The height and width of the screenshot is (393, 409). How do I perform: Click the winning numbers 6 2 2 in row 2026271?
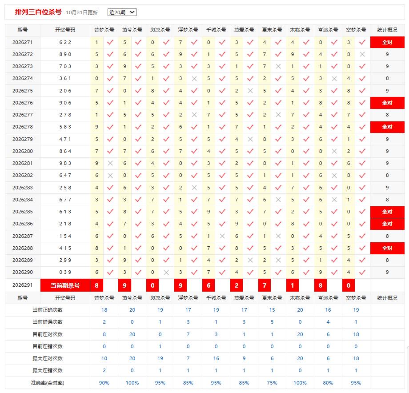point(65,42)
